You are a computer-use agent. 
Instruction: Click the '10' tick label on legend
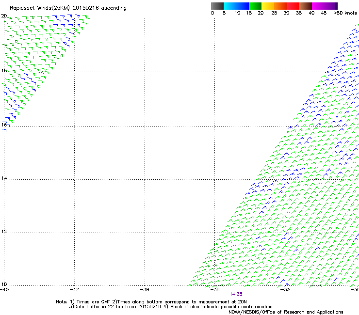(237, 13)
